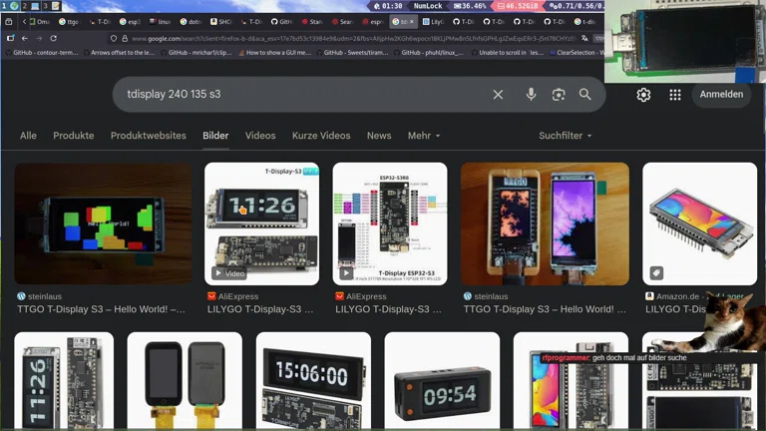Viewport: 766px width, 431px height.
Task: Open Google Lens image search icon
Action: point(559,95)
